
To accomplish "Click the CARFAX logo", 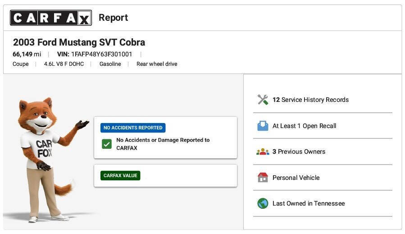I will pyautogui.click(x=51, y=18).
